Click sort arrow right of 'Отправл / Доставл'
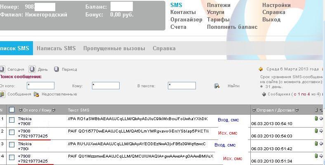 pos(297,110)
